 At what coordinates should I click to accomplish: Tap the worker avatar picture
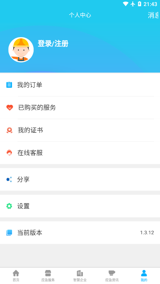[21, 50]
